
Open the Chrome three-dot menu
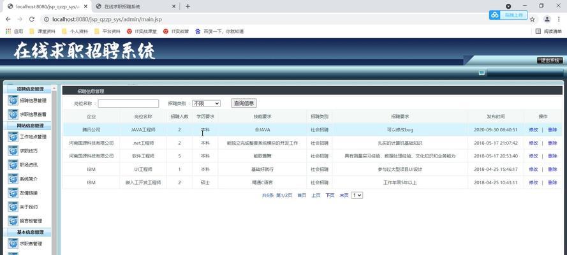(x=560, y=19)
